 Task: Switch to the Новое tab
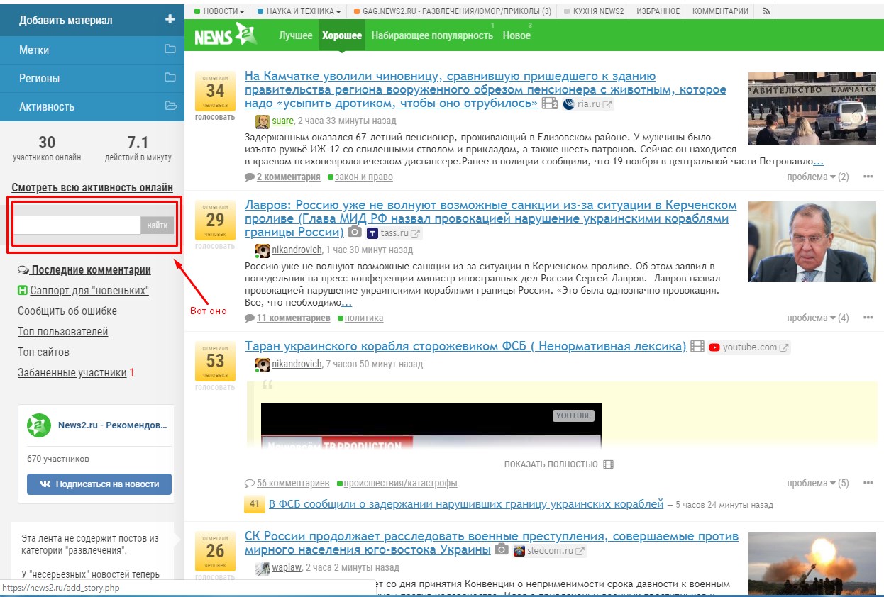click(516, 35)
